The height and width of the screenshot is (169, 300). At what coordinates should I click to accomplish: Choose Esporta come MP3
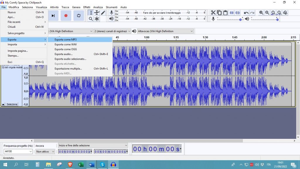66,39
